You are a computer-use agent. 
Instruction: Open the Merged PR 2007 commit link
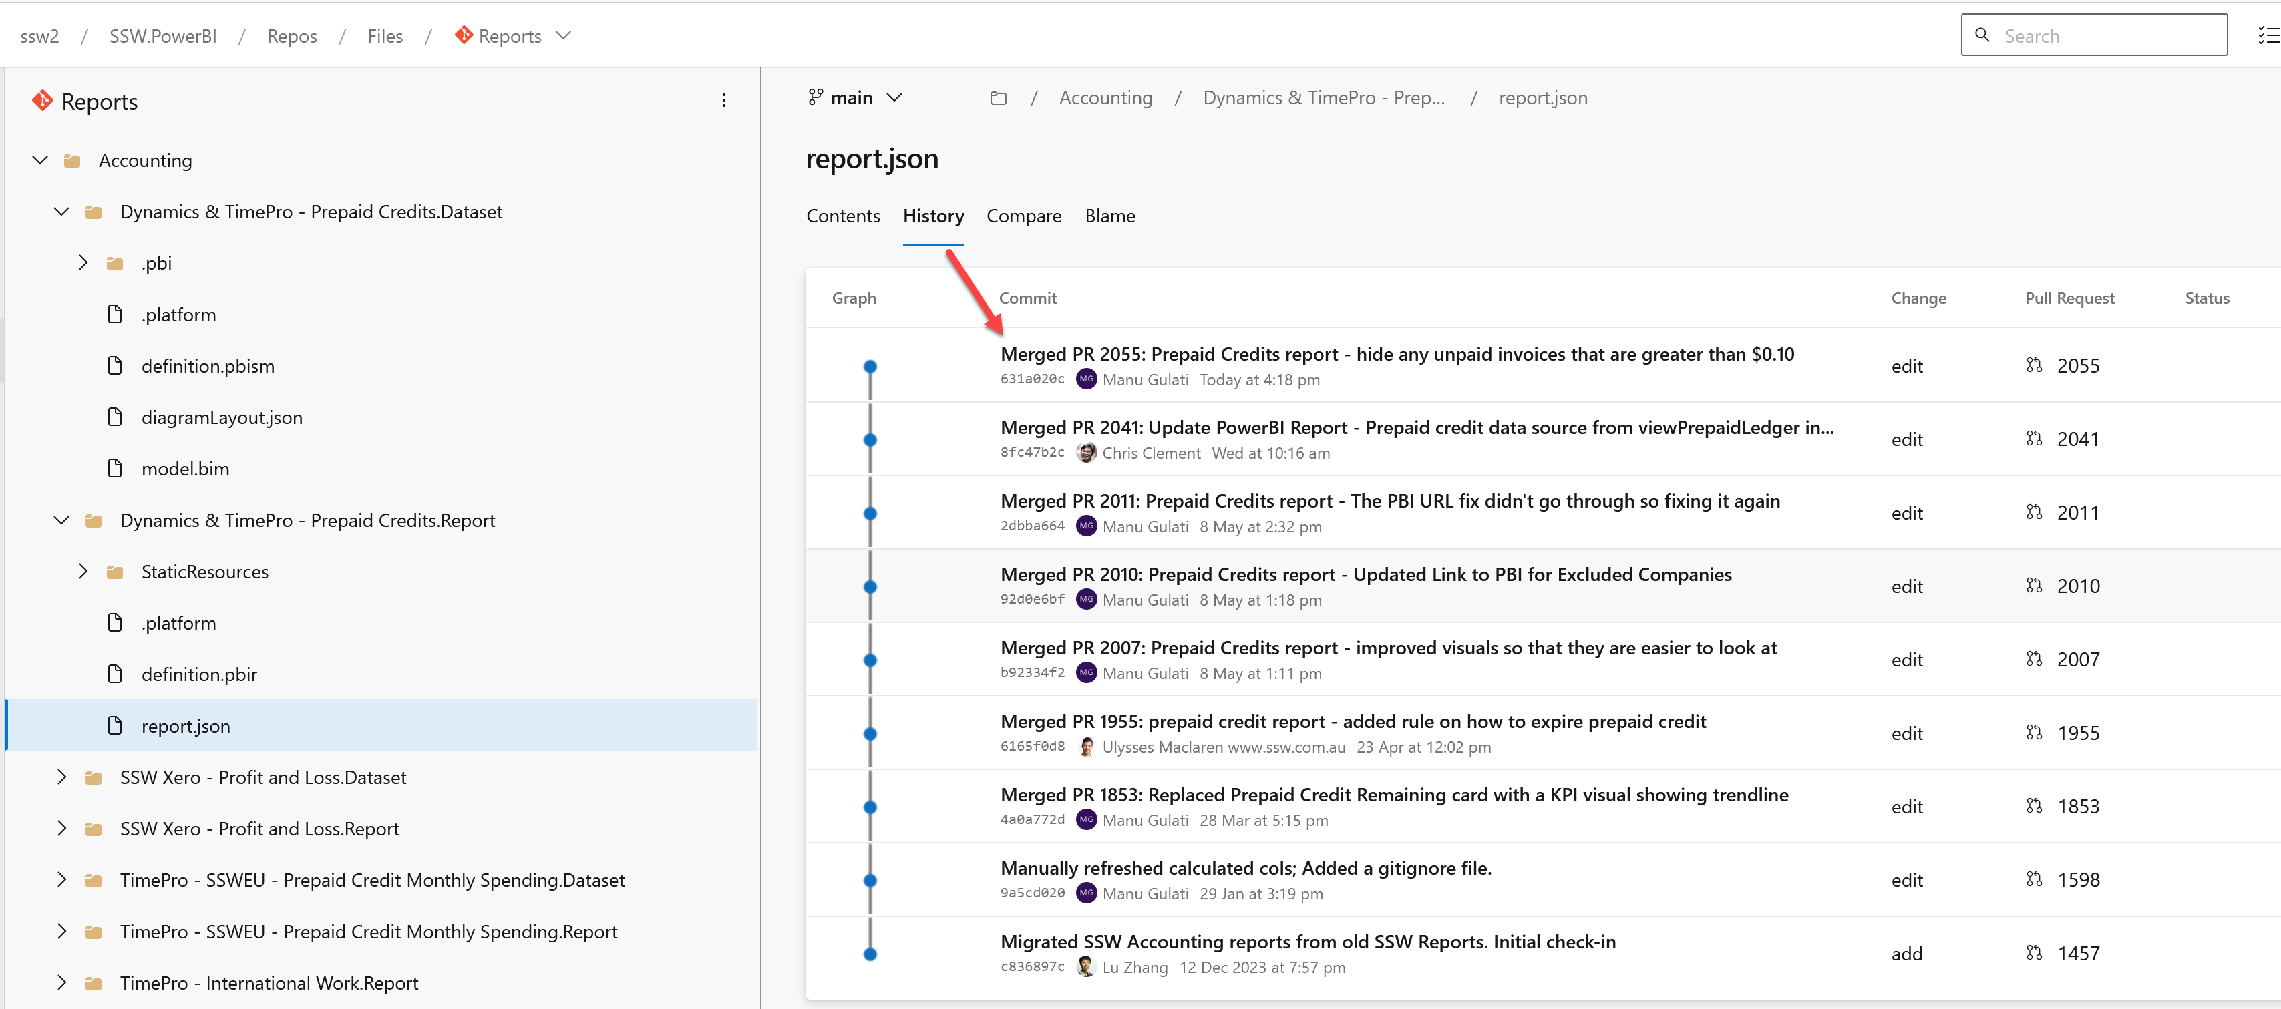pos(1387,648)
